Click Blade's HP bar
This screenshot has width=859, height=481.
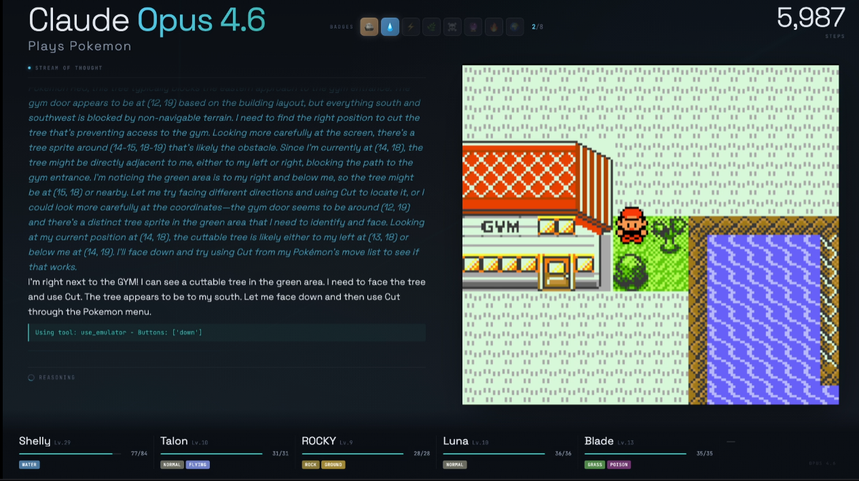point(636,453)
